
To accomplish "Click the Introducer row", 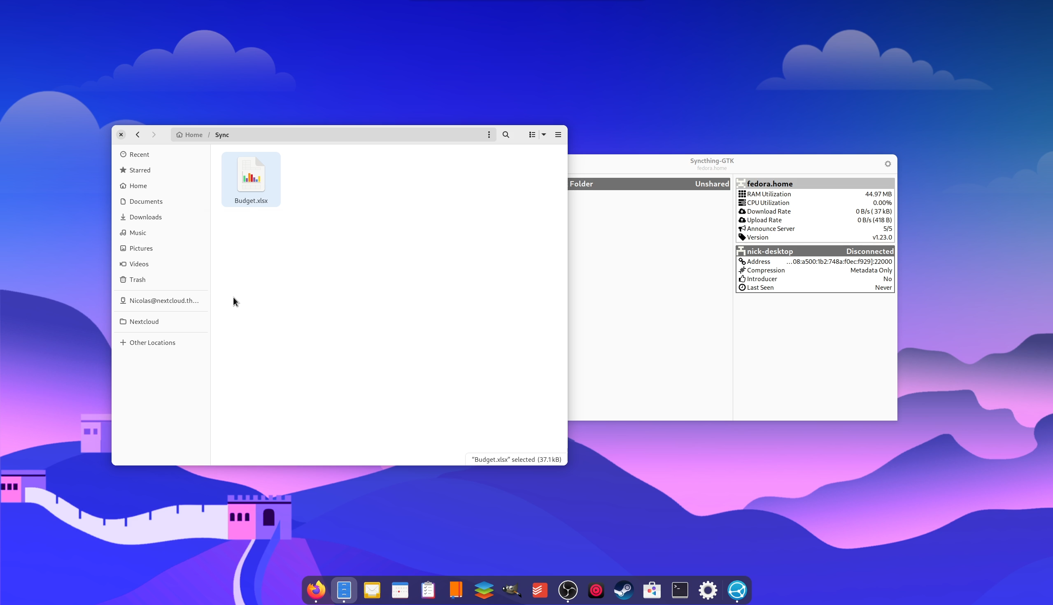I will click(815, 279).
